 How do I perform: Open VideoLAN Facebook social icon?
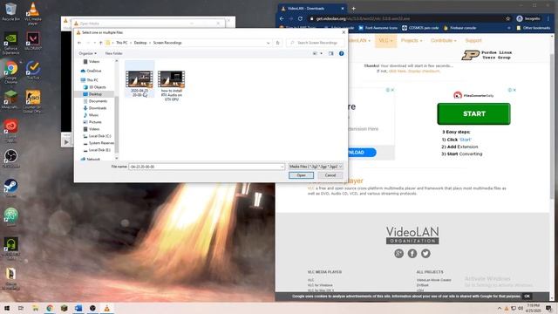tap(412, 254)
